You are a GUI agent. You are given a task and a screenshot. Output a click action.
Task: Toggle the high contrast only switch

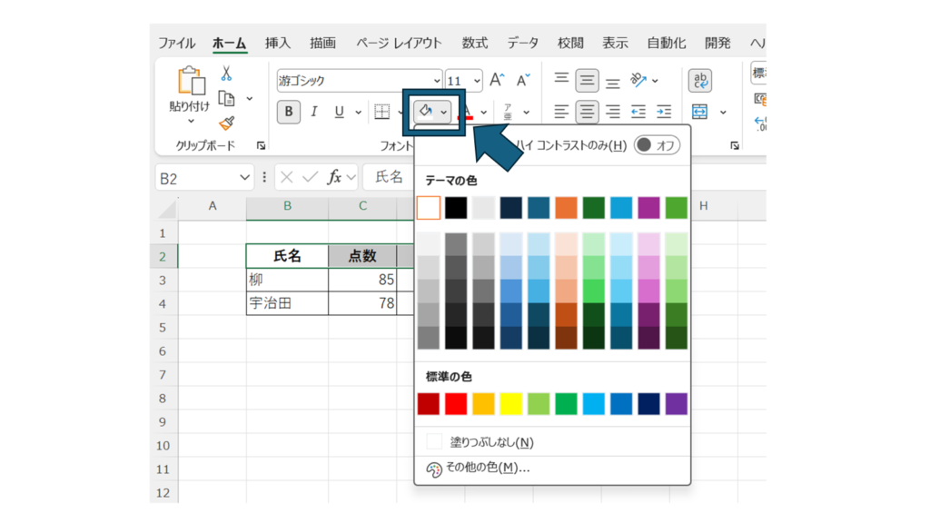tap(657, 145)
